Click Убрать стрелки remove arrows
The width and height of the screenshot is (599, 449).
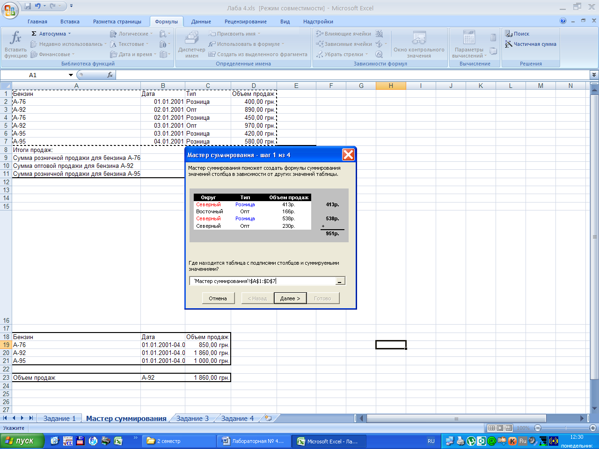[x=342, y=54]
